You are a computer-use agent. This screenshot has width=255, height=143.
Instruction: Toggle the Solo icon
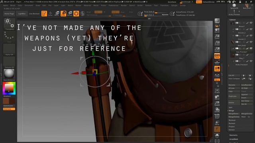(x=217, y=136)
